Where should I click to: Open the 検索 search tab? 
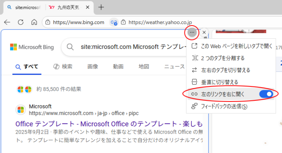(63, 67)
